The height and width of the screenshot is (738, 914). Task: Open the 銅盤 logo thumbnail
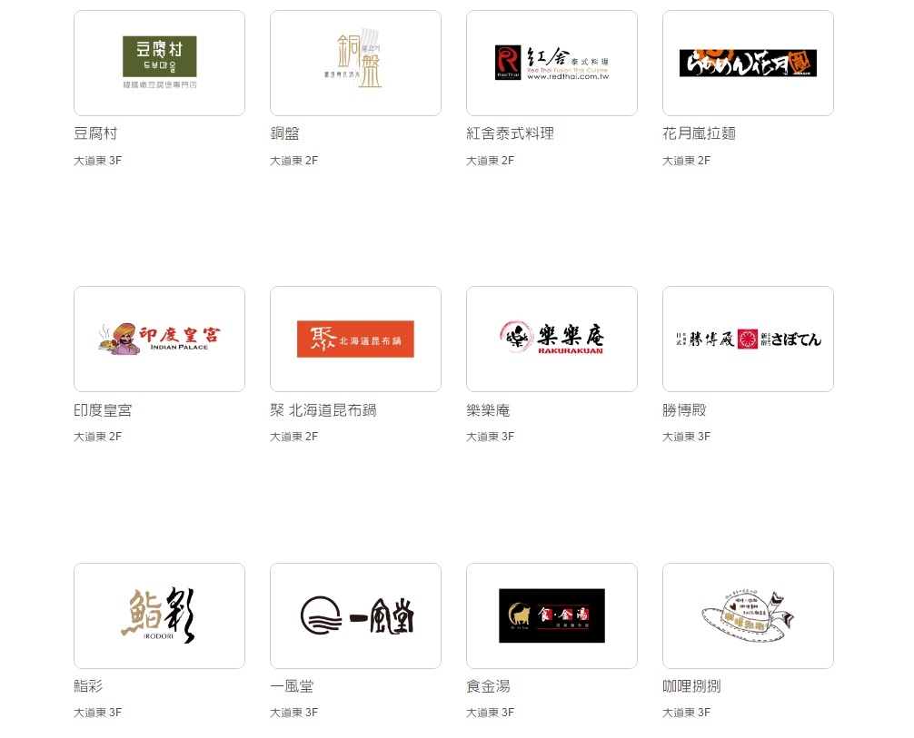tap(355, 63)
